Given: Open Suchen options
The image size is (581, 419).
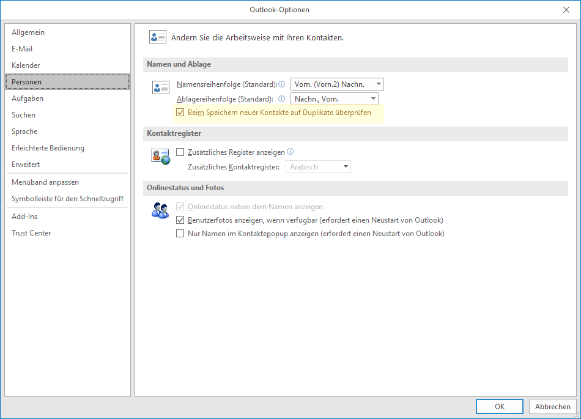Looking at the screenshot, I should click(67, 115).
